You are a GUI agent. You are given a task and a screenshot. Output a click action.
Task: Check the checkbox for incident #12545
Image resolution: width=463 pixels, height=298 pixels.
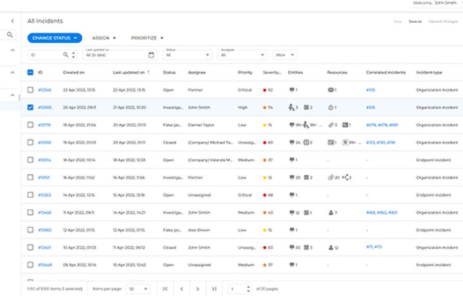[x=31, y=90]
